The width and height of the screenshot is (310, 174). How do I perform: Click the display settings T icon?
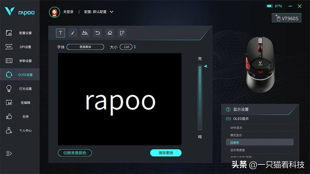point(228,109)
